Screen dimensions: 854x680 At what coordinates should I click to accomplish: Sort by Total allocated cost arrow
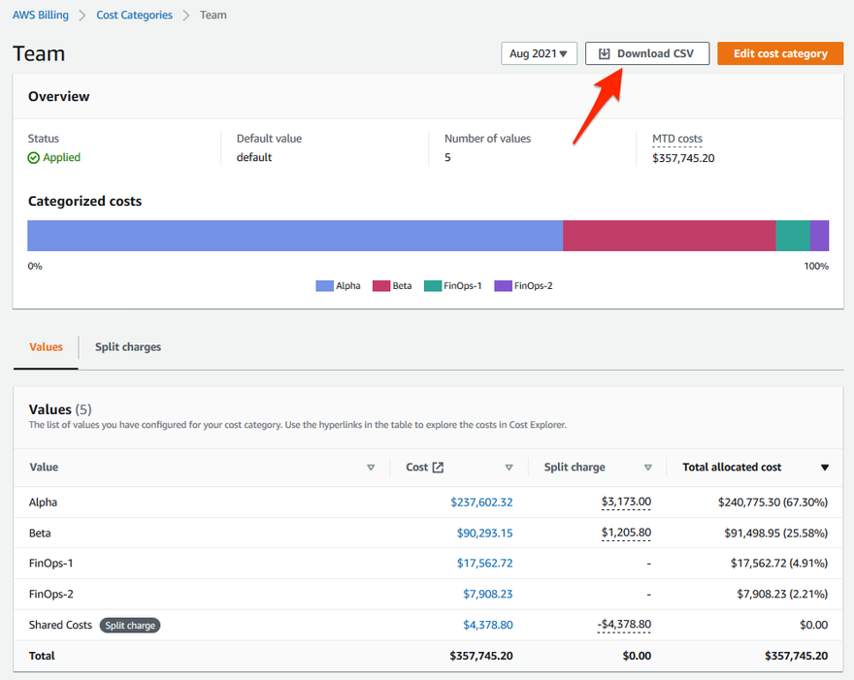pos(825,468)
